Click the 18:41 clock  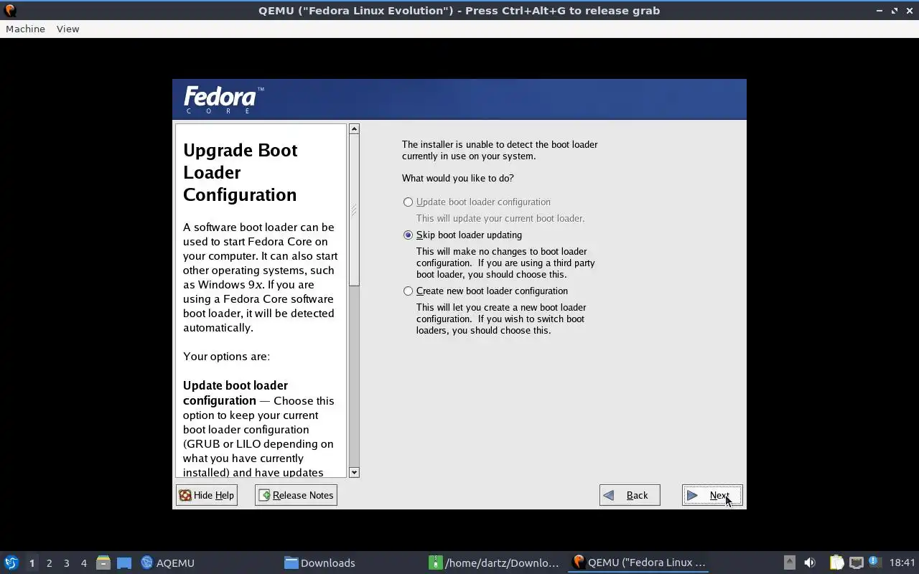tap(902, 563)
